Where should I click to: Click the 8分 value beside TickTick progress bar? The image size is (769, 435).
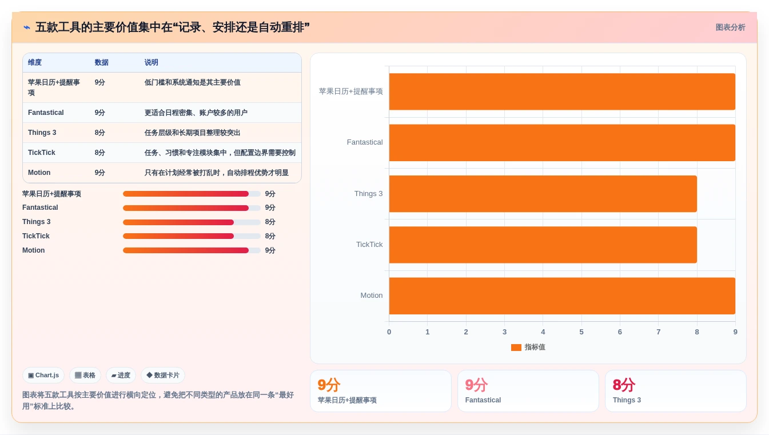point(270,236)
